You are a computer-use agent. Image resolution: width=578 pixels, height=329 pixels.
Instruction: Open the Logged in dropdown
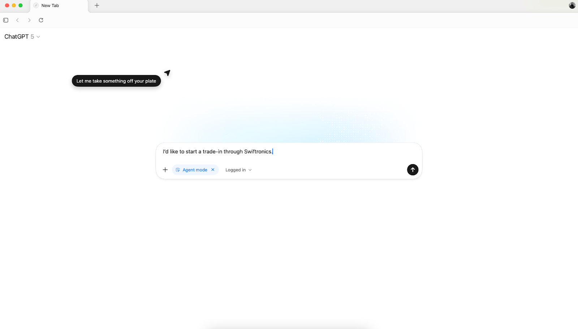238,170
